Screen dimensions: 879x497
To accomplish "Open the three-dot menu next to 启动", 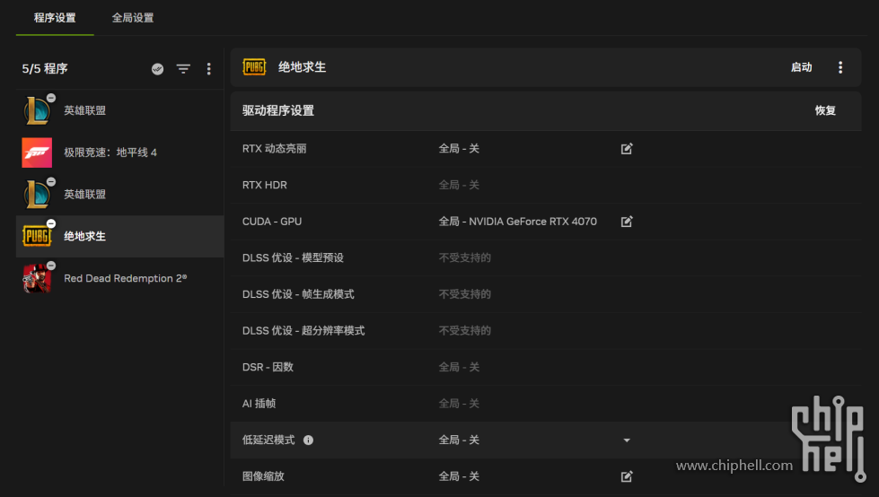I will click(839, 67).
